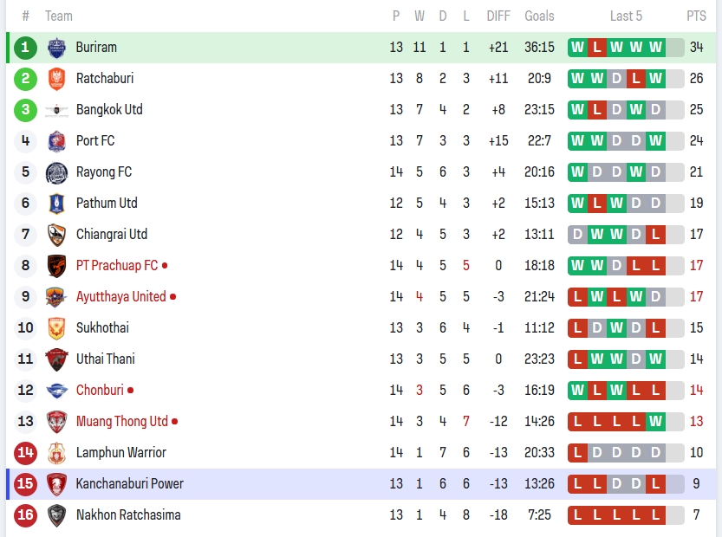Sort standings by DIFF column header

(x=498, y=16)
